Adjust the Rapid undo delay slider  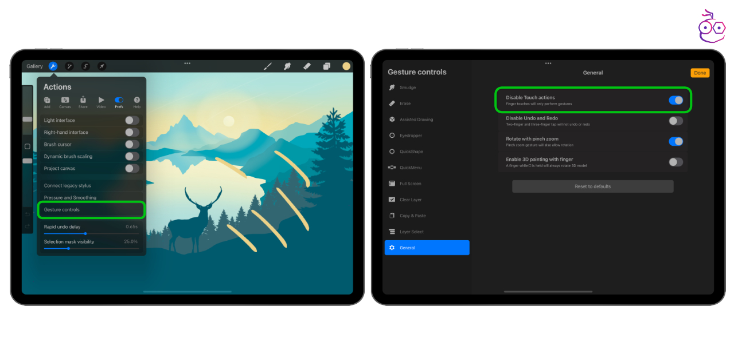pos(85,233)
